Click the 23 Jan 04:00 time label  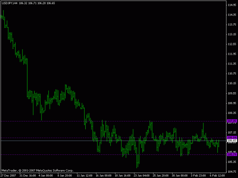(141, 175)
